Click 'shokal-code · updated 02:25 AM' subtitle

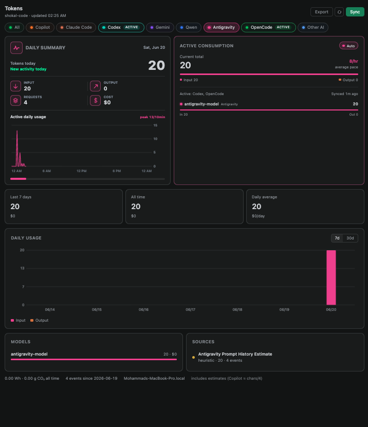[x=35, y=15]
